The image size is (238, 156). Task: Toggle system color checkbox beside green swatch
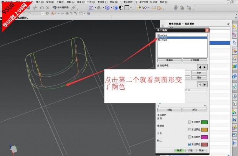[189, 122]
